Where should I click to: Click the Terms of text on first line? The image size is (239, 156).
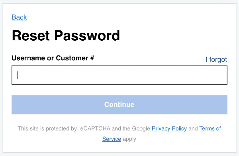pos(210,128)
